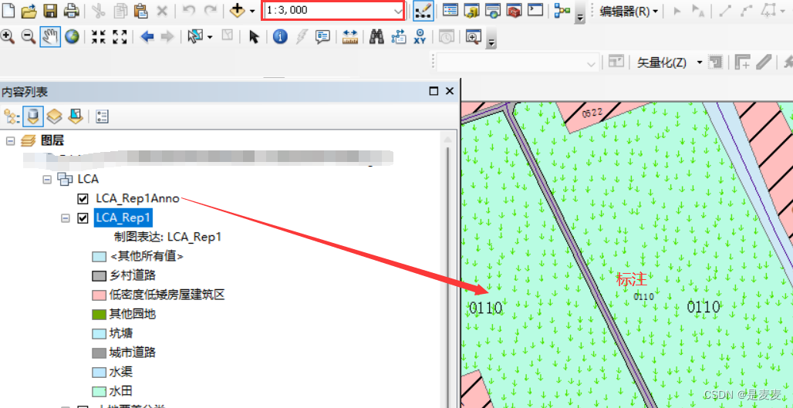
Task: Open Select Features tool dropdown arrow
Action: tap(210, 37)
